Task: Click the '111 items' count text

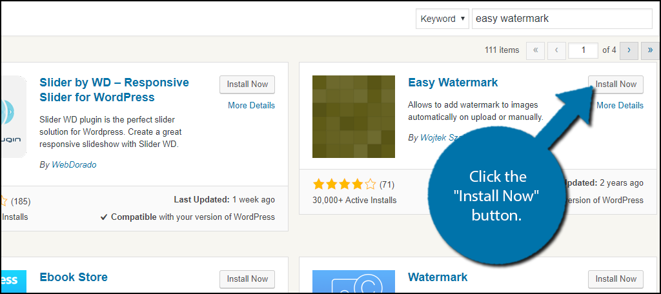Action: tap(502, 50)
